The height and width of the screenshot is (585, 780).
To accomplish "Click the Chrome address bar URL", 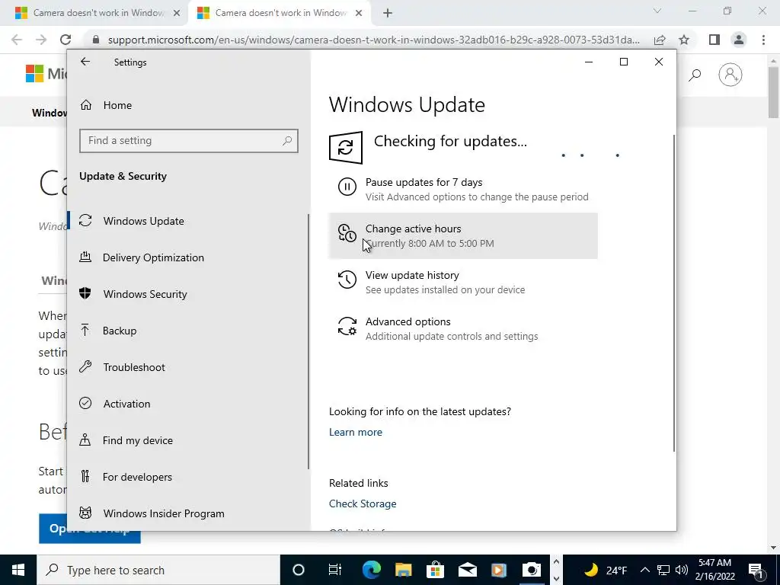I will (x=373, y=40).
